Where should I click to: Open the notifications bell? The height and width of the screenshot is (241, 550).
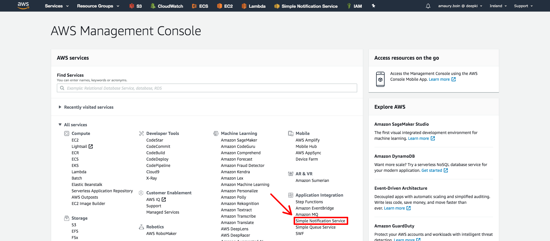point(428,6)
